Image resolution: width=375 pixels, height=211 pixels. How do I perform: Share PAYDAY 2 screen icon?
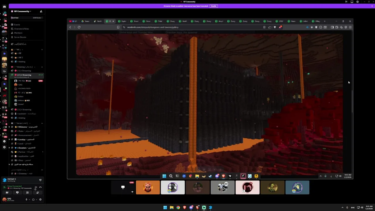click(x=40, y=180)
